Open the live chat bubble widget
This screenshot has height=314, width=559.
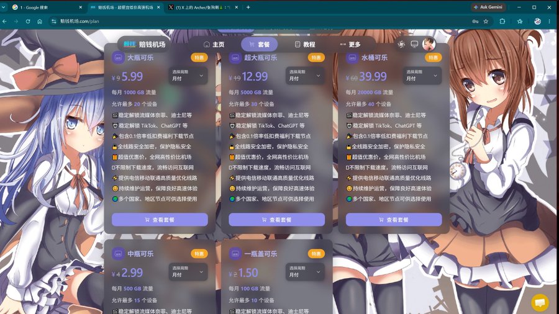pos(540,303)
